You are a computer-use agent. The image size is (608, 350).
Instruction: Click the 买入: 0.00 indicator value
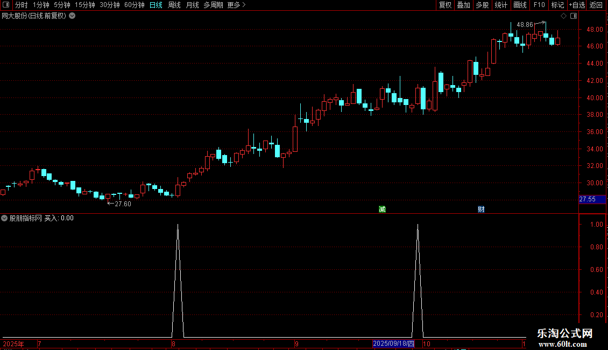tap(59, 218)
